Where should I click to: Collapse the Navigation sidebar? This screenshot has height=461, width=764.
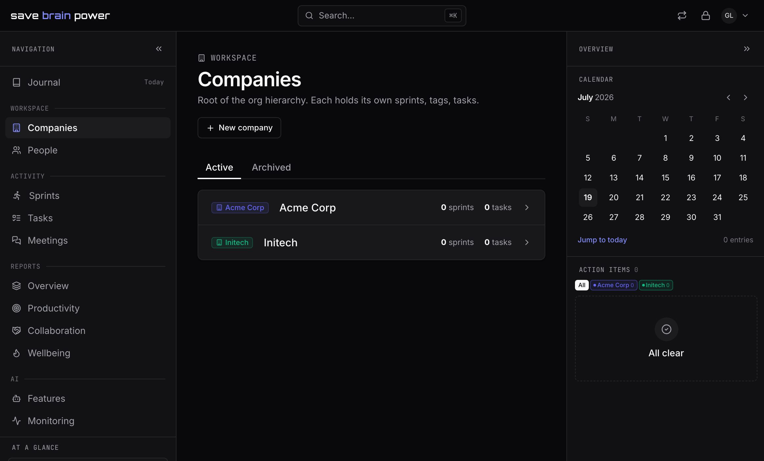(159, 49)
